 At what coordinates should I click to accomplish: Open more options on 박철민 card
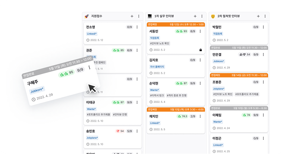pos(263,27)
